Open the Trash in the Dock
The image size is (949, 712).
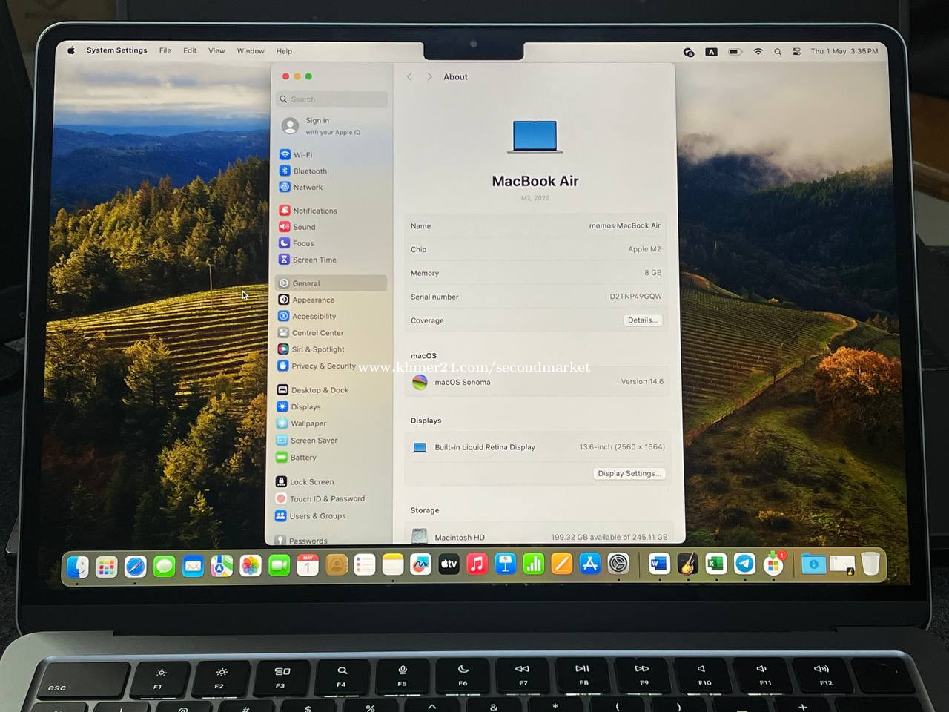coord(870,564)
